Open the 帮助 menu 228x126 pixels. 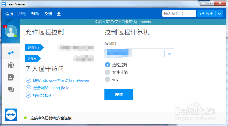tap(35, 14)
